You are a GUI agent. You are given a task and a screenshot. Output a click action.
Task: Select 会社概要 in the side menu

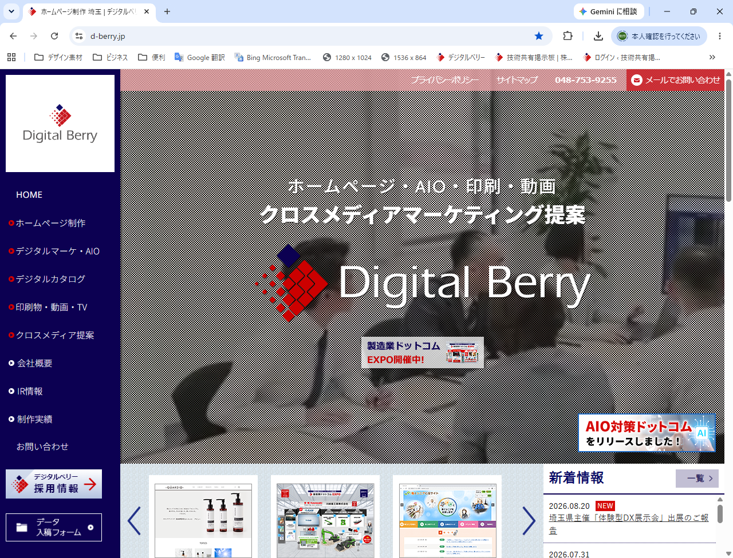point(34,363)
